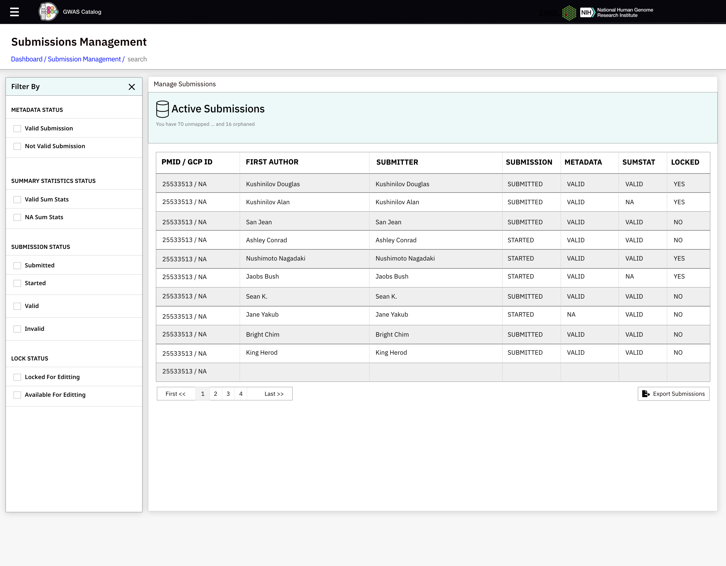Select first author San Jean
The height and width of the screenshot is (566, 726).
click(259, 222)
